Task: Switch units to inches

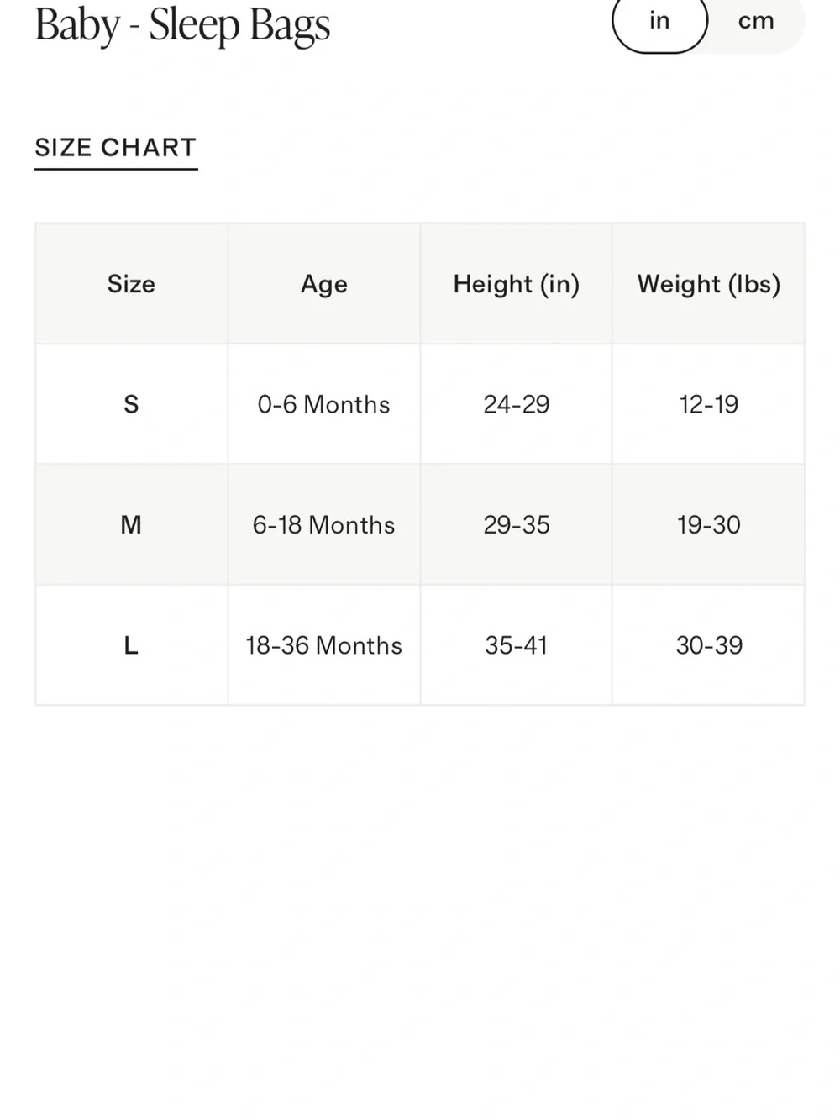Action: click(x=660, y=21)
